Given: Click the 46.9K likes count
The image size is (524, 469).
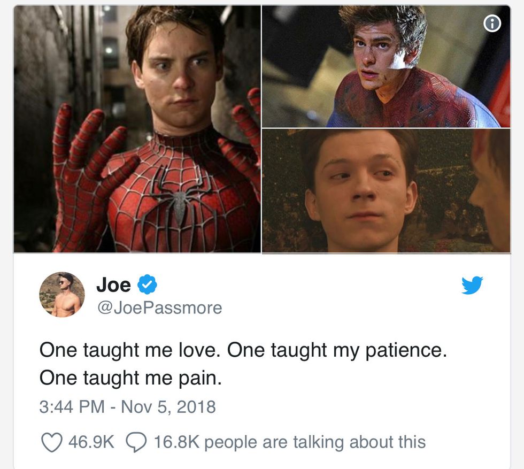Looking at the screenshot, I should coord(91,442).
